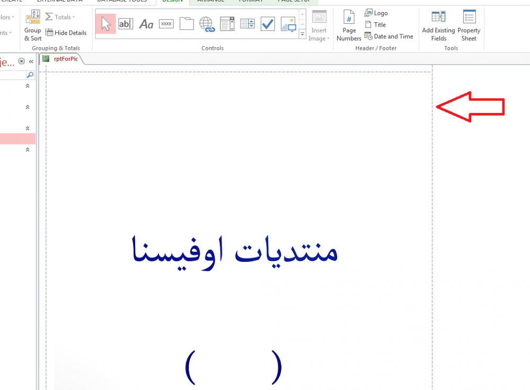Image resolution: width=530 pixels, height=390 pixels.
Task: Insert Date and Time in the header
Action: 388,36
